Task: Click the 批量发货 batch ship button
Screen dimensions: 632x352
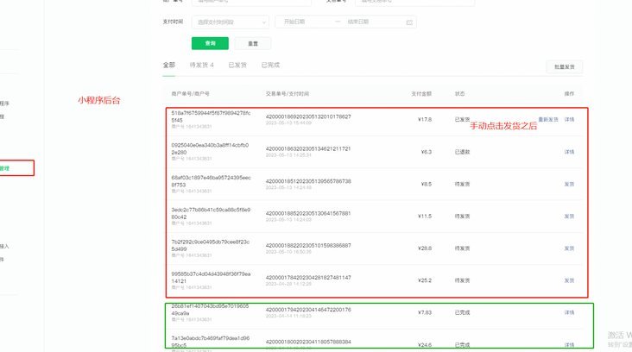Action: click(x=565, y=66)
